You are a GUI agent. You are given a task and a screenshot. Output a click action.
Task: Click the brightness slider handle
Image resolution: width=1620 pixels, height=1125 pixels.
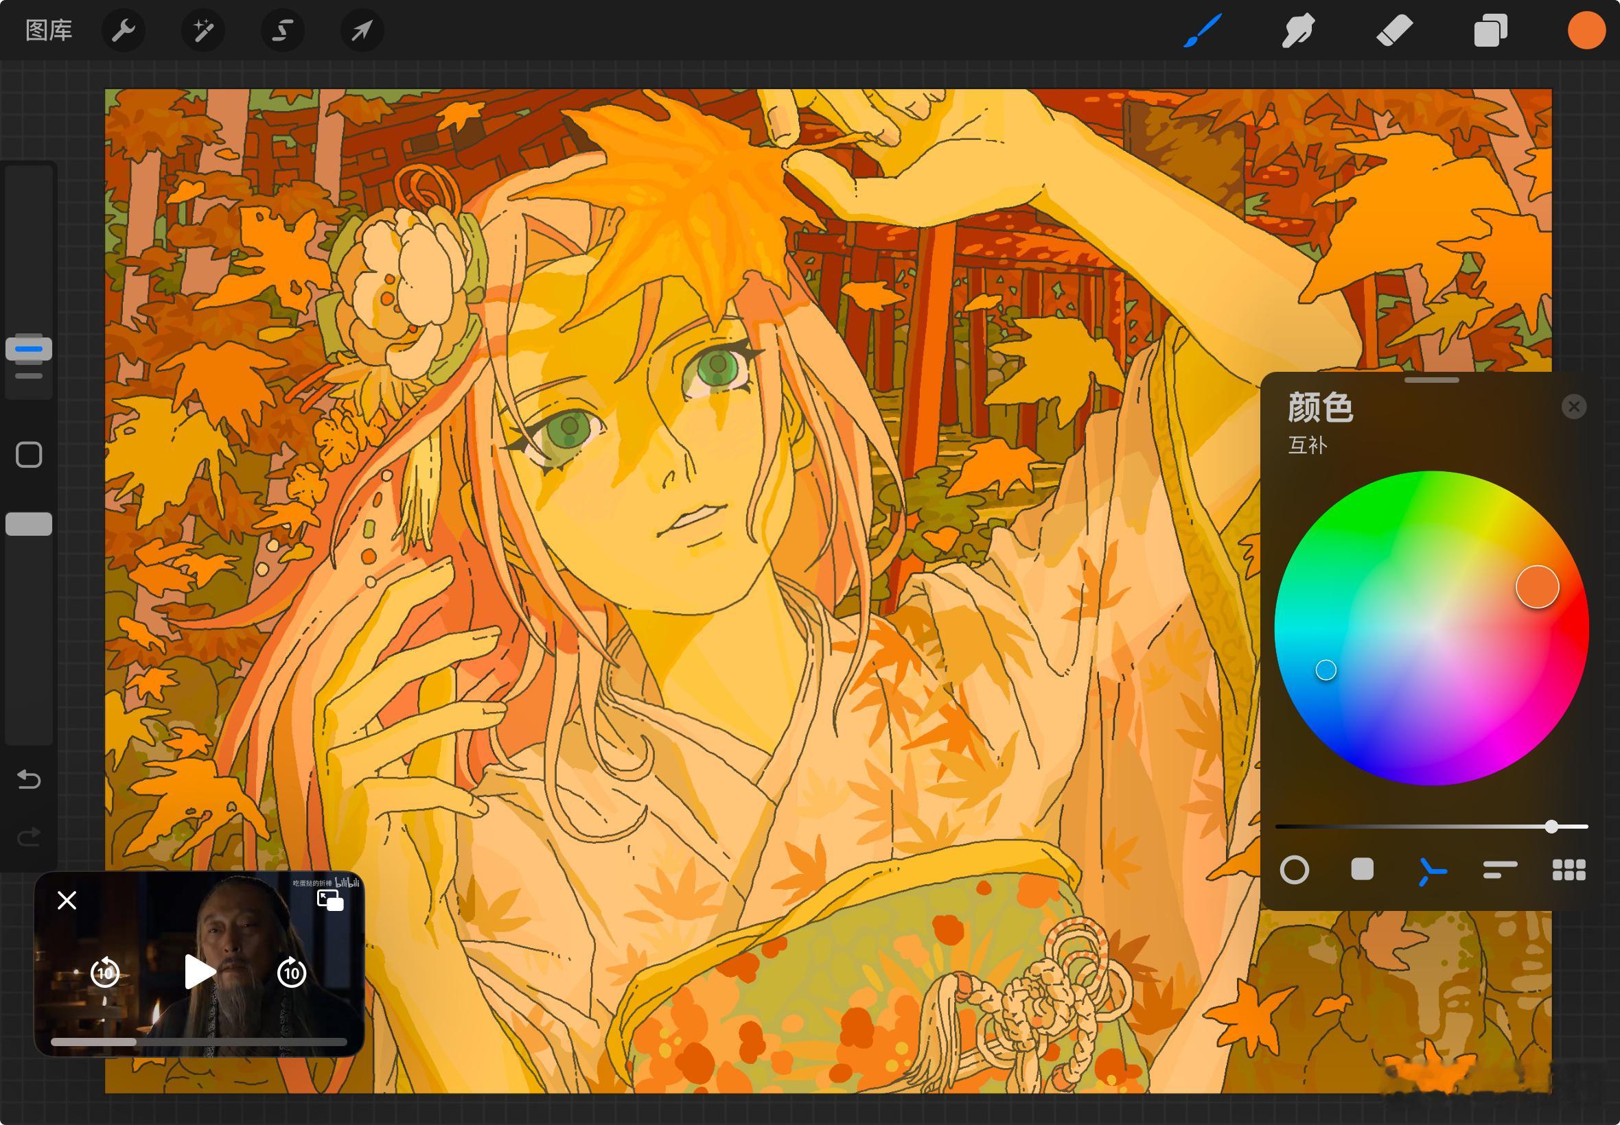[x=1551, y=826]
